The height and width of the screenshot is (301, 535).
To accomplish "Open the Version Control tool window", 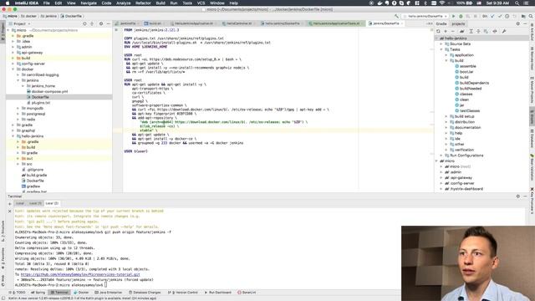I will coord(183,293).
